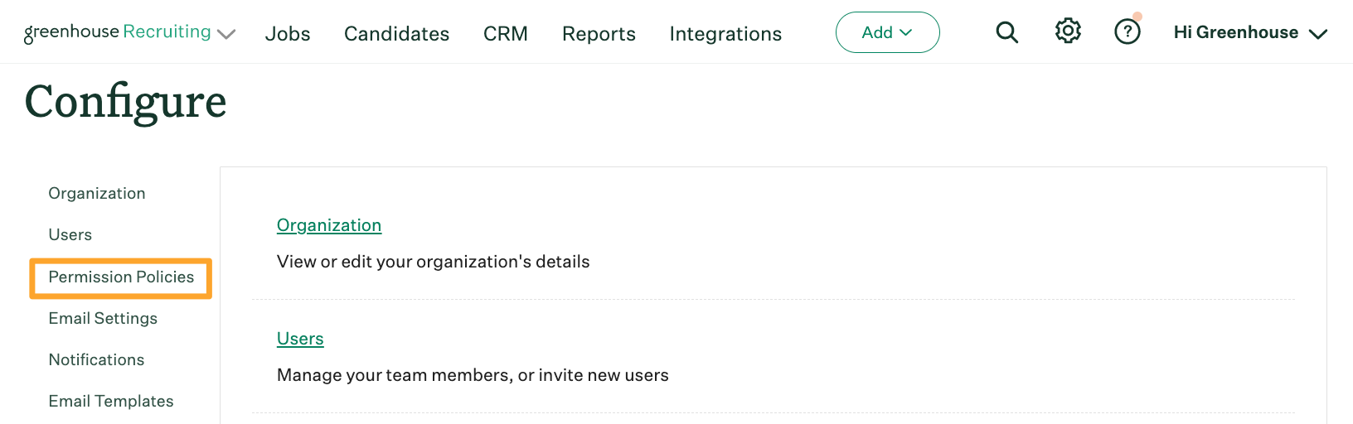Open the help question mark icon
The height and width of the screenshot is (424, 1353).
point(1127,32)
